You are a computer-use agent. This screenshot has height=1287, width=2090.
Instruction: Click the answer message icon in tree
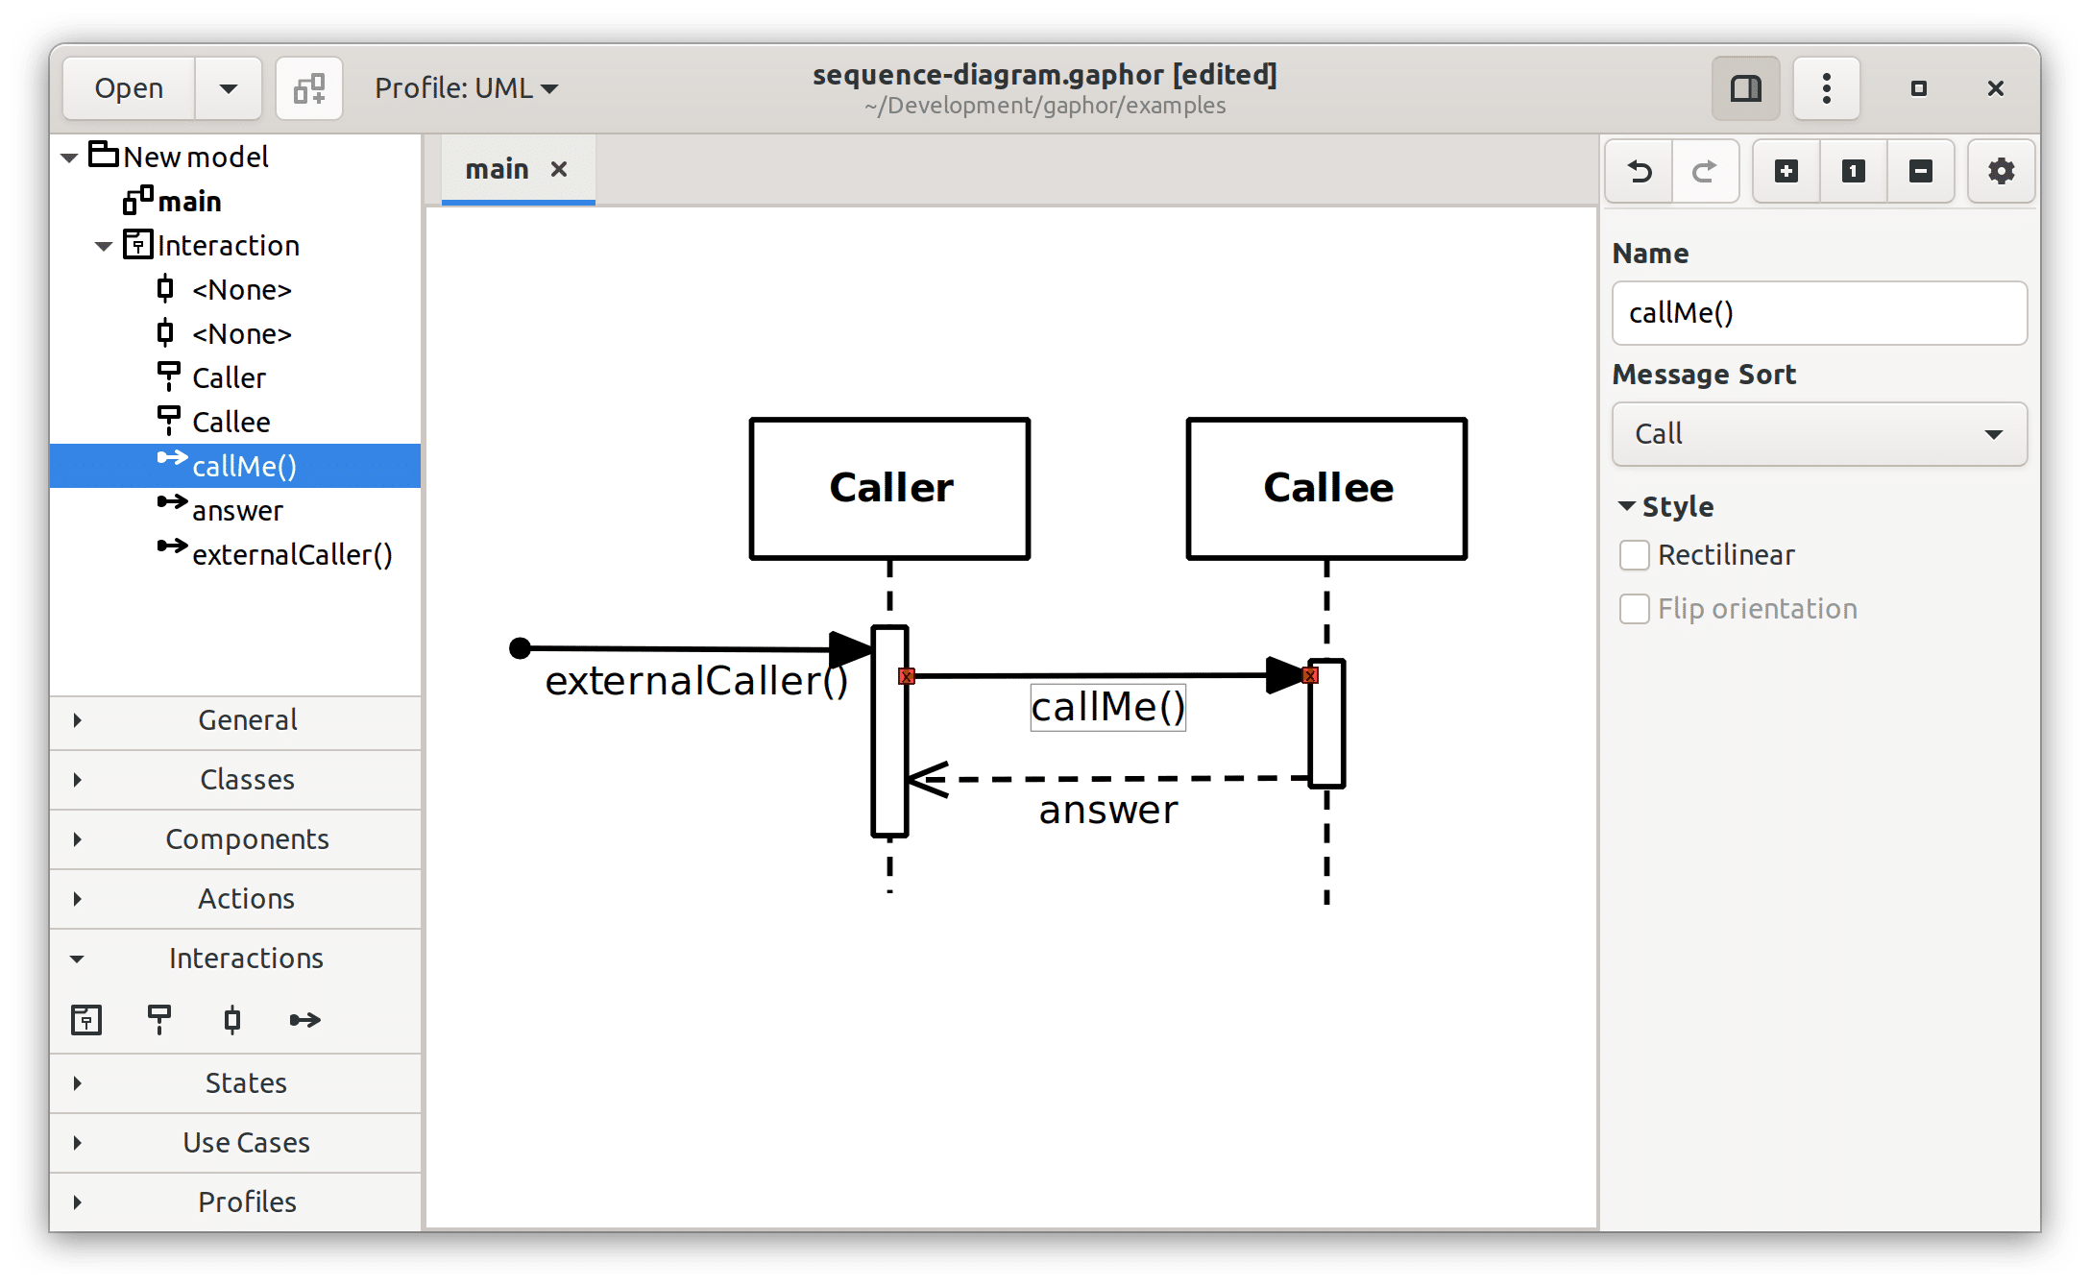(173, 502)
